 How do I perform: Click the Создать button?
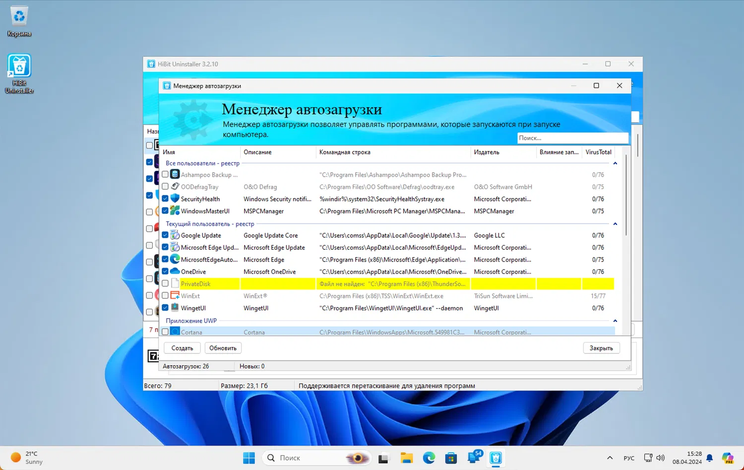[182, 348]
